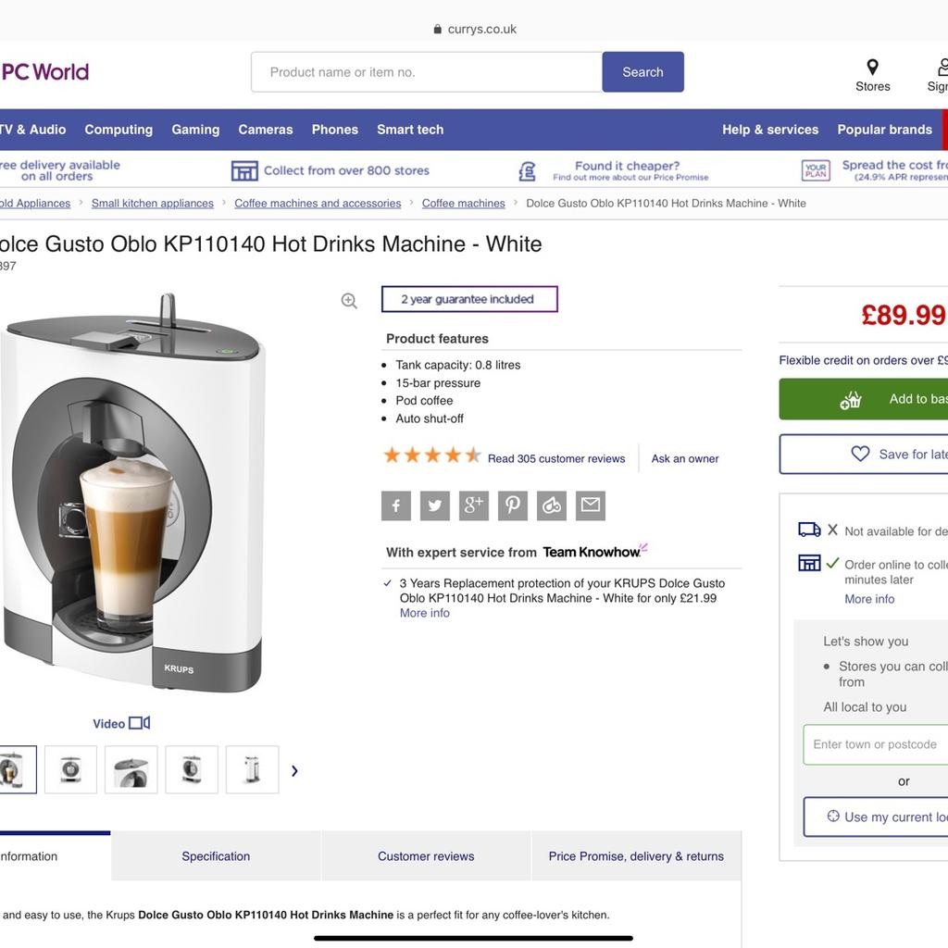This screenshot has height=948, width=948.
Task: Pin the product to Pinterest
Action: [512, 505]
